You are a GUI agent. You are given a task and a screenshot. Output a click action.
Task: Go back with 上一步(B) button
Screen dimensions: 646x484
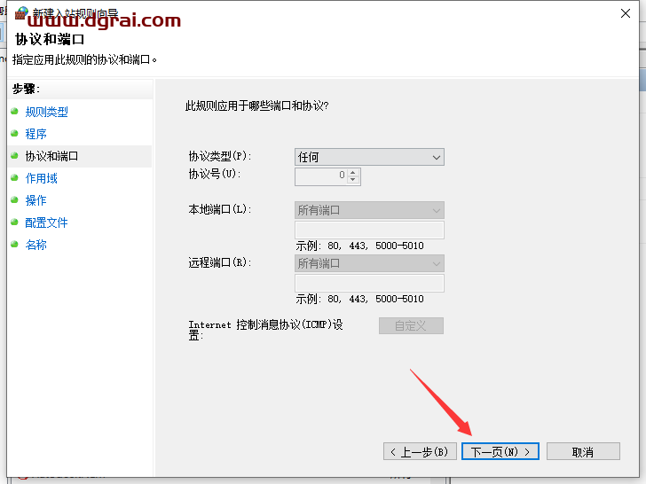pyautogui.click(x=420, y=452)
